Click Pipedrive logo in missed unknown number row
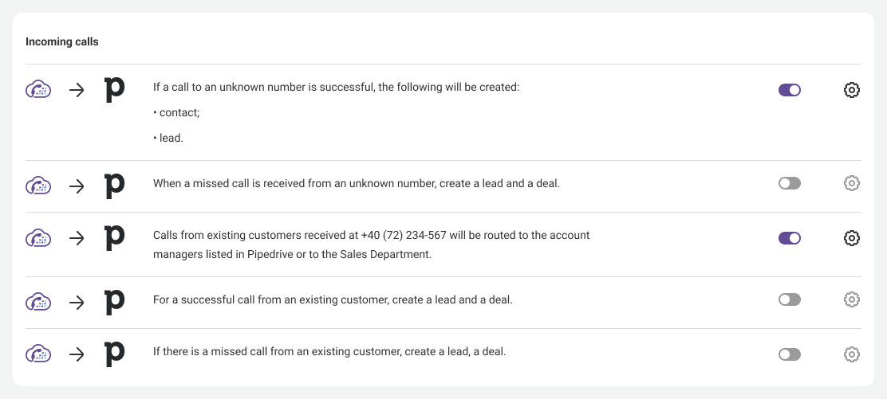Viewport: 887px width, 399px height. (x=115, y=185)
